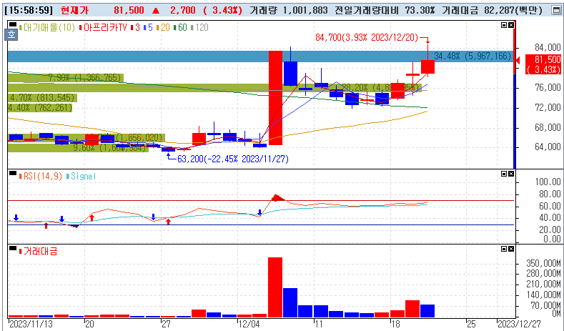Select the 120-day moving average legend
Image resolution: width=564 pixels, height=331 pixels.
click(199, 27)
